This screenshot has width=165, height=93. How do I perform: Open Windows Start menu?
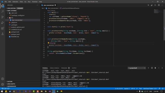click(x=2, y=91)
